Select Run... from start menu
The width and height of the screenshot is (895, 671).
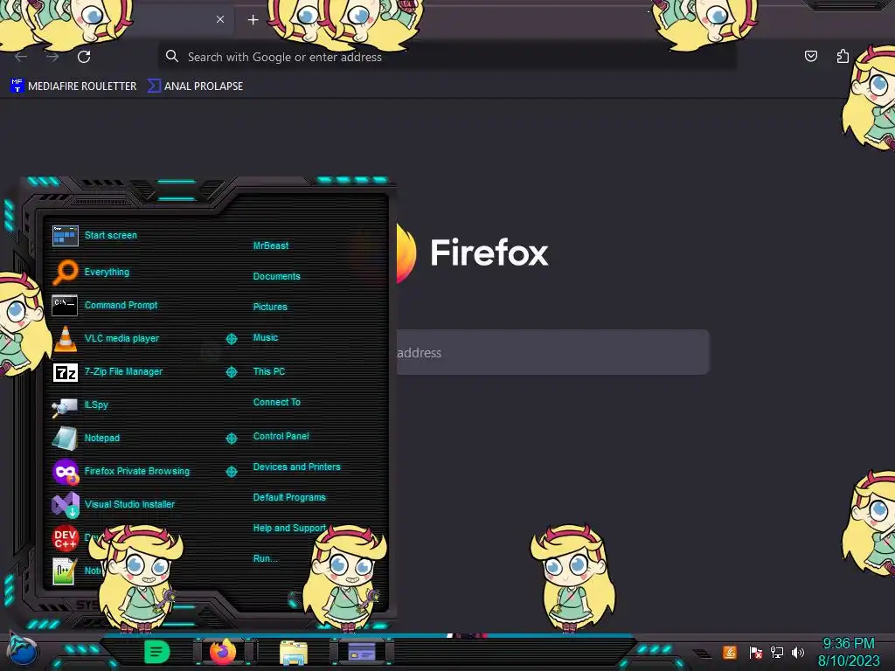click(x=266, y=558)
